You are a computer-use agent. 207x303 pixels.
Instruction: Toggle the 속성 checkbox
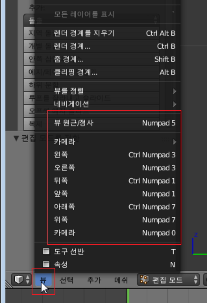point(46,264)
